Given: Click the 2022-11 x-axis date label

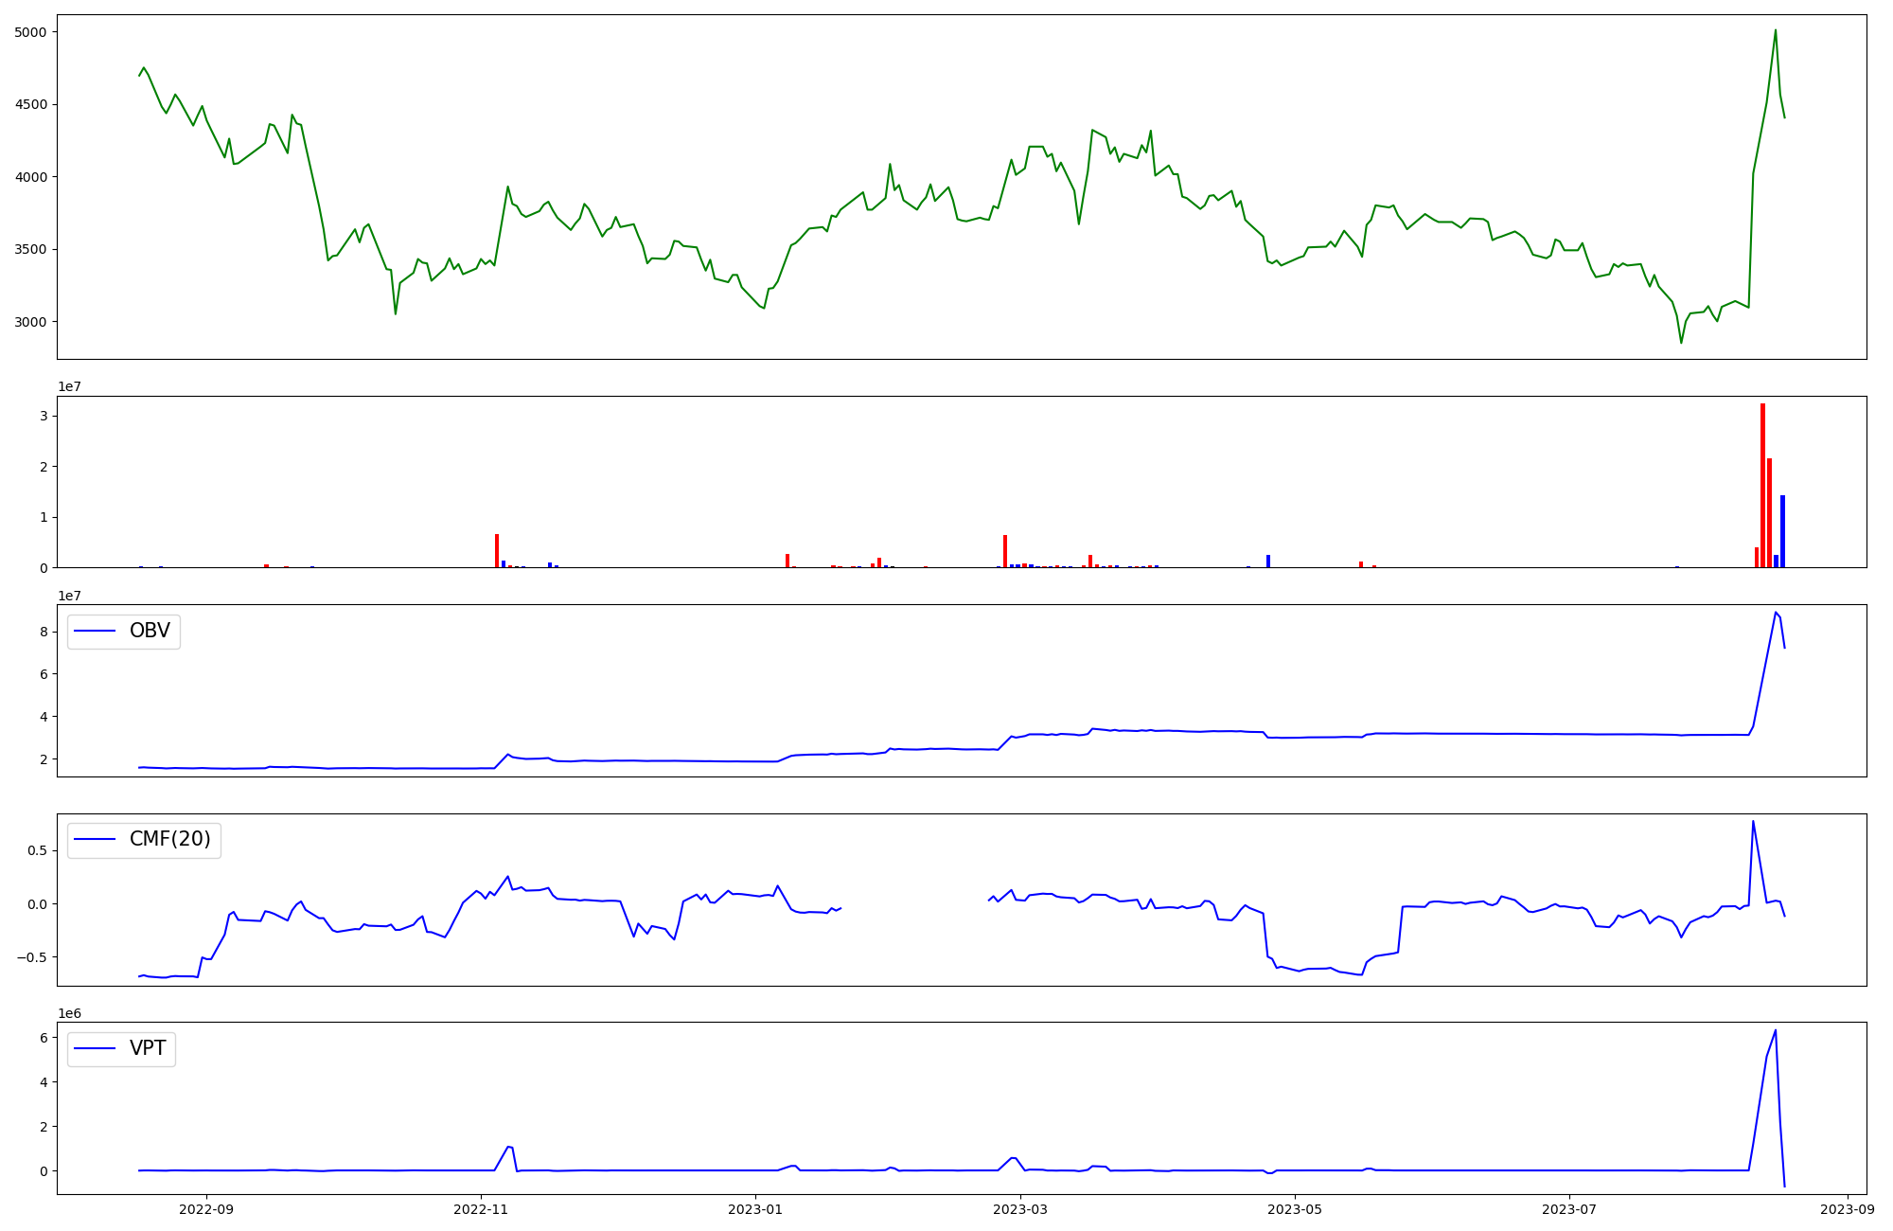Looking at the screenshot, I should point(481,1208).
